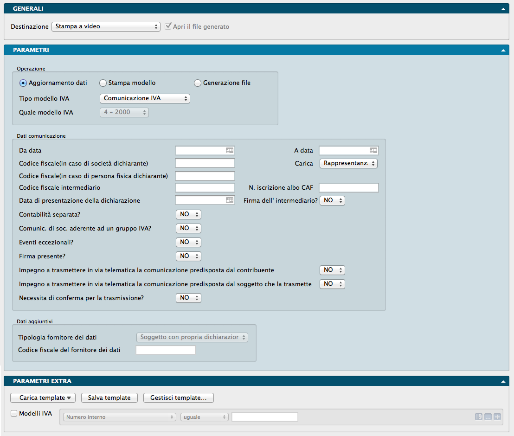
Task: Click the N. iscrizione albo CAF field
Action: tap(349, 187)
